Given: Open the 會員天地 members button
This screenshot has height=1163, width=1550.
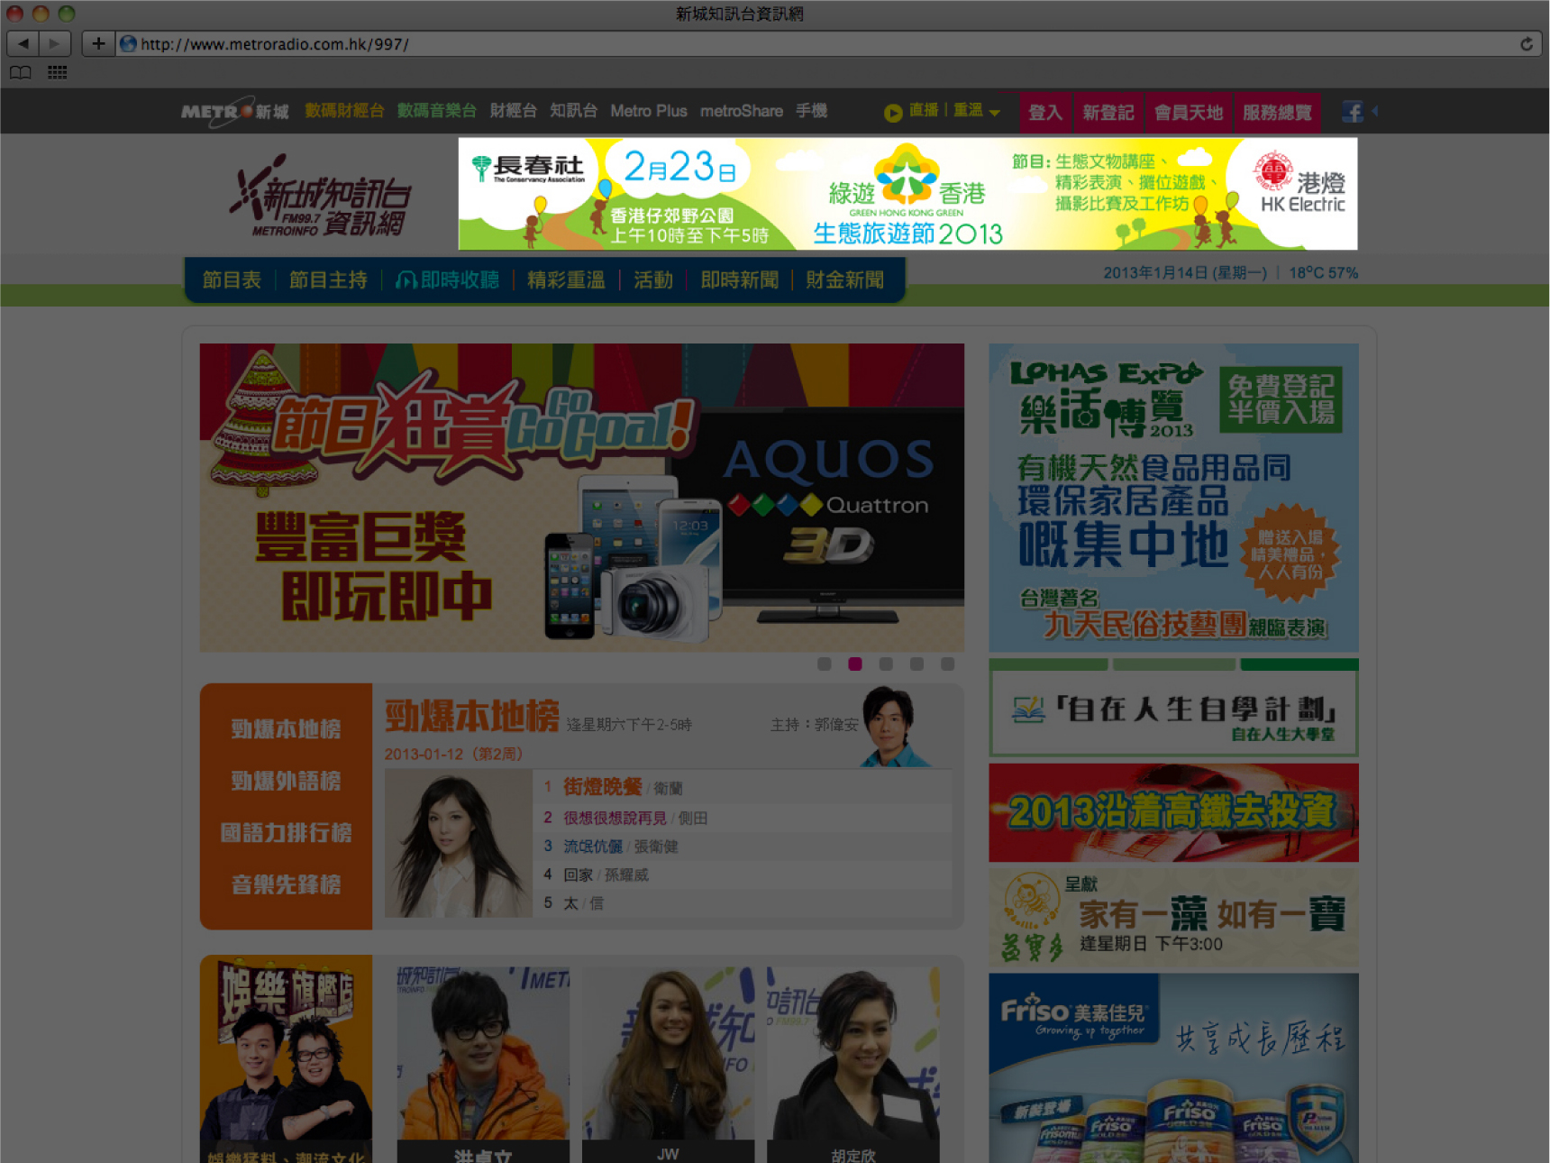Looking at the screenshot, I should [1189, 113].
